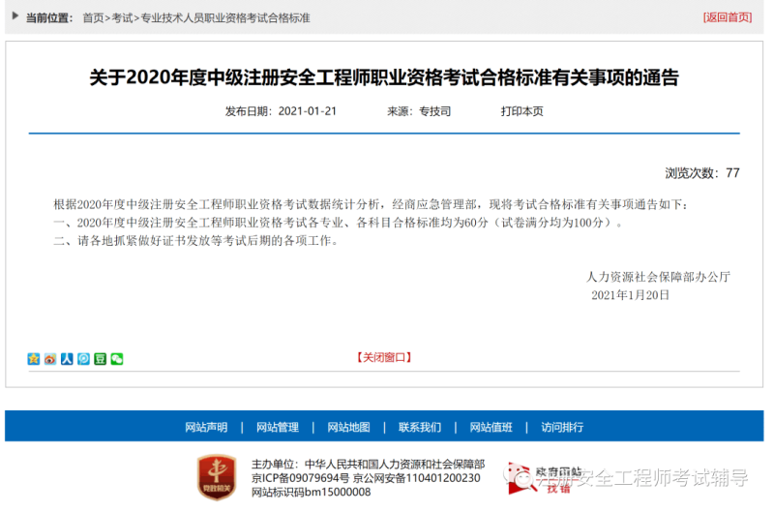
Task: Open 网站声明 in the footer bar
Action: (206, 427)
